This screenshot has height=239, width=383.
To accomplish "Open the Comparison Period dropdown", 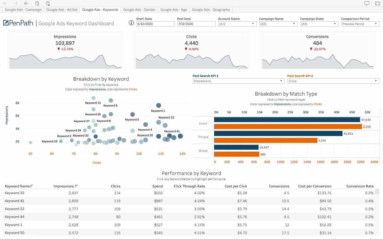I will point(360,24).
